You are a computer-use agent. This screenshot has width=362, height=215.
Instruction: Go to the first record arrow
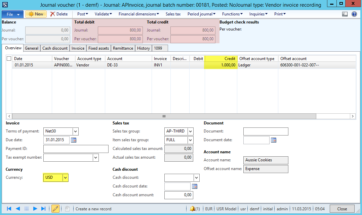pyautogui.click(x=9, y=209)
